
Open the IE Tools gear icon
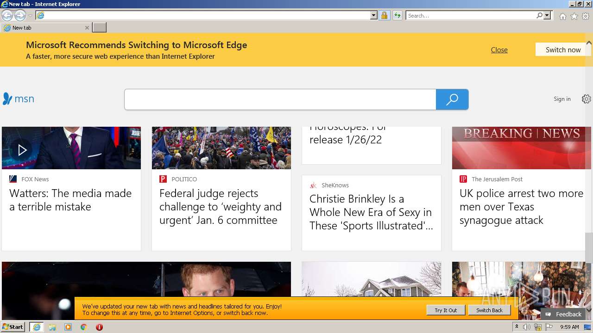[x=586, y=16]
